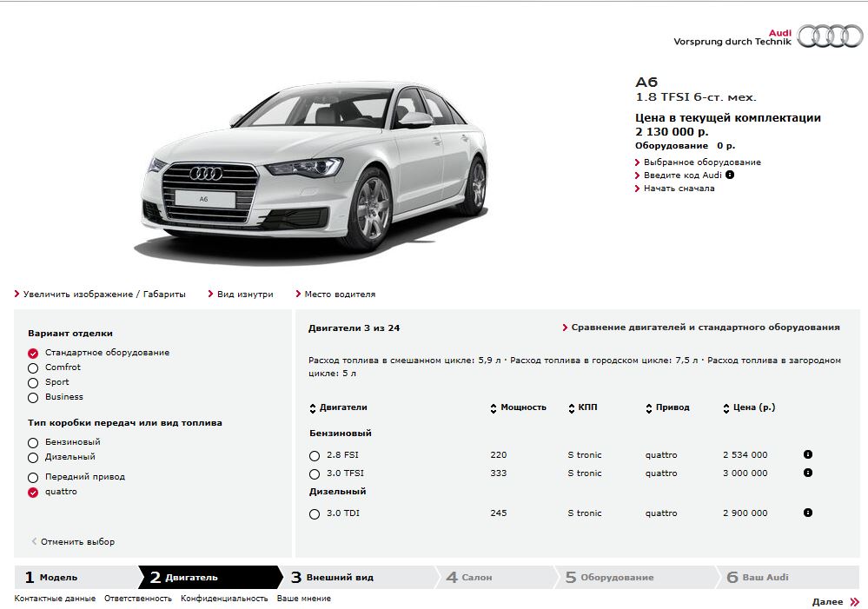Select the quattro drive filter
Viewport: 868px width, 609px height.
33,493
